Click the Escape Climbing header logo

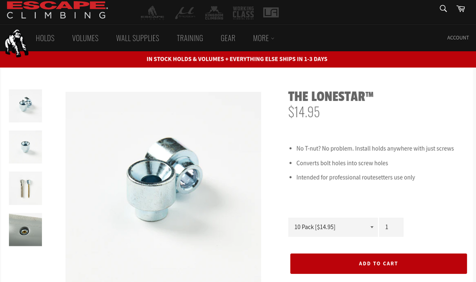57,10
